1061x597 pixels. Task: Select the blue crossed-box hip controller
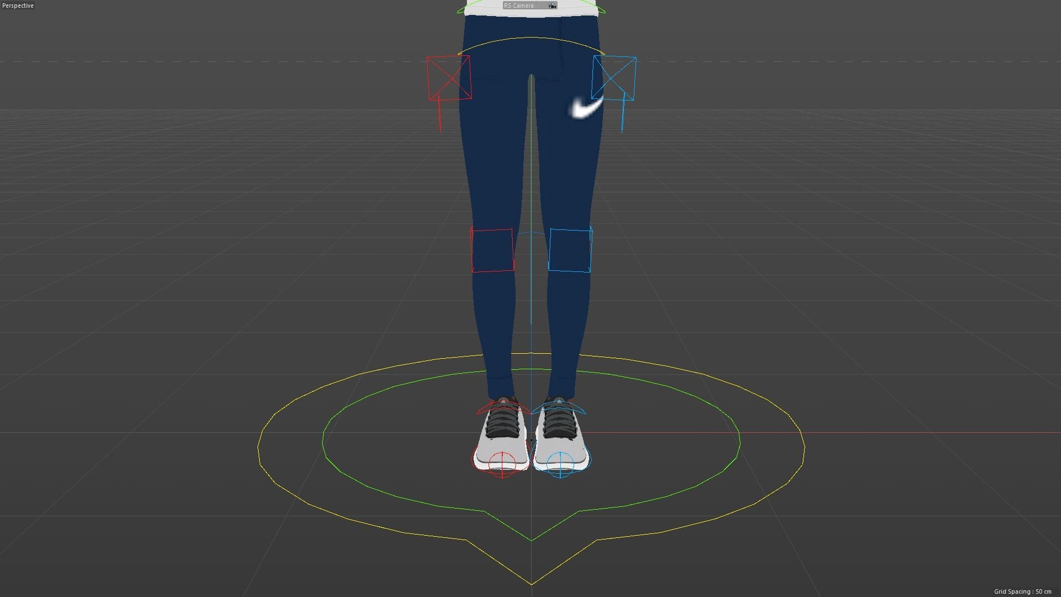(x=613, y=78)
